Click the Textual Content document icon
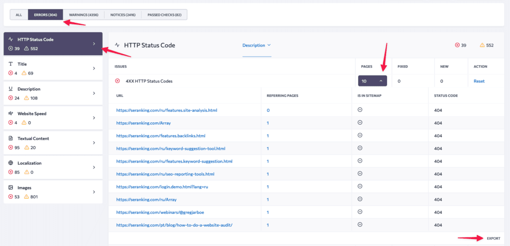510x246 pixels. pos(11,139)
